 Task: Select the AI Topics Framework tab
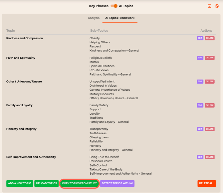tap(120, 18)
